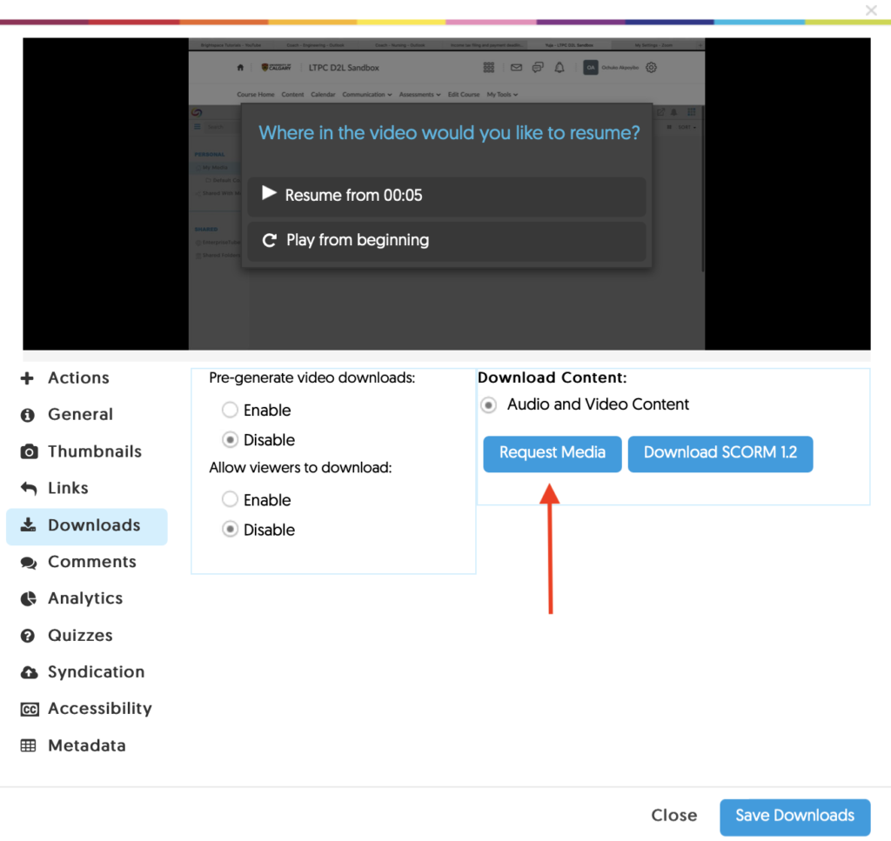Image resolution: width=891 pixels, height=841 pixels.
Task: Click the cloud upload icon beside Syndication
Action: (x=29, y=672)
